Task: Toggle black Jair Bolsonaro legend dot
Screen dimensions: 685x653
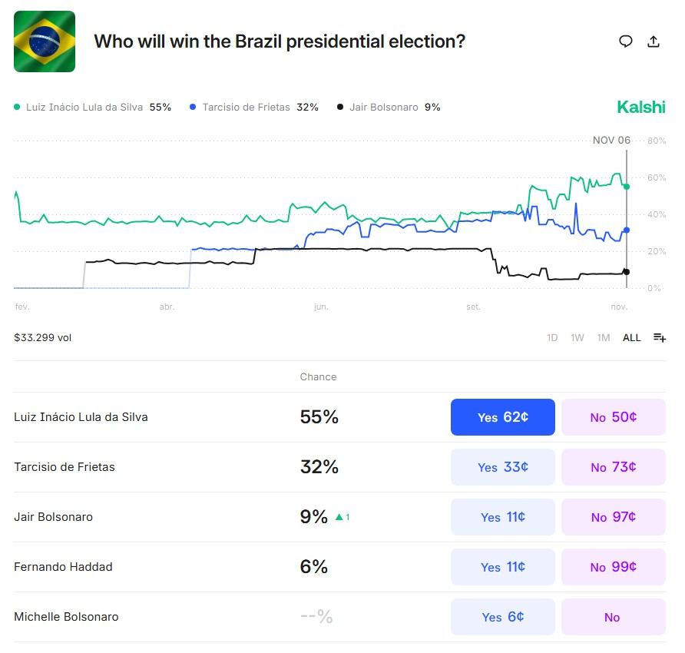Action: pos(340,108)
